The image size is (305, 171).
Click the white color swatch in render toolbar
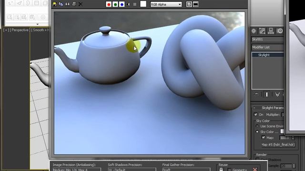tap(143, 4)
